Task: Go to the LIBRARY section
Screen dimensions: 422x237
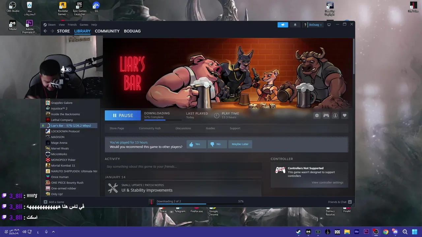Action: click(x=82, y=31)
